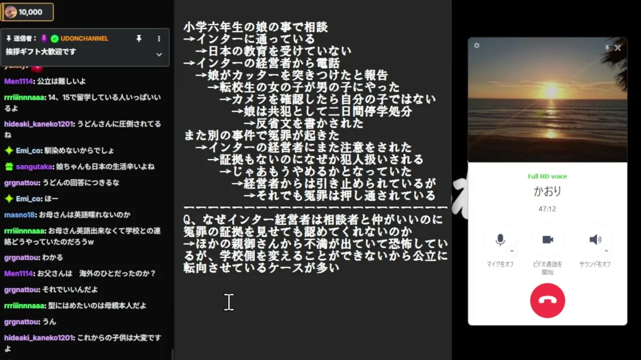Click the note line 小学六年生の娘の事で相談
The width and height of the screenshot is (641, 360).
pyautogui.click(x=256, y=27)
